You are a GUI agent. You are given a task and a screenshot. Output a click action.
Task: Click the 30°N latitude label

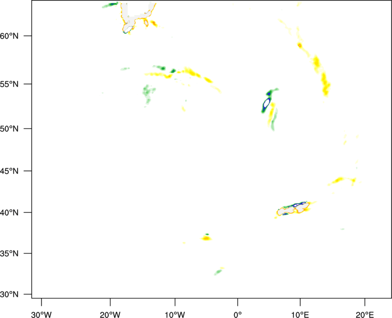click(9, 295)
